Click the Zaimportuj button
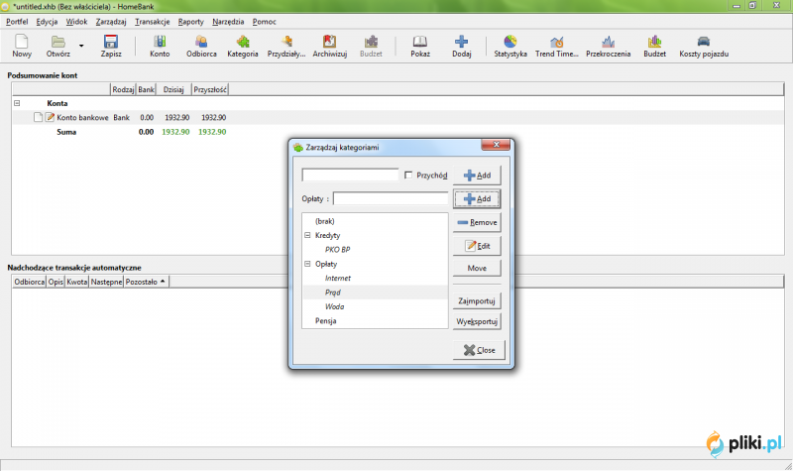The height and width of the screenshot is (471, 793). [477, 301]
